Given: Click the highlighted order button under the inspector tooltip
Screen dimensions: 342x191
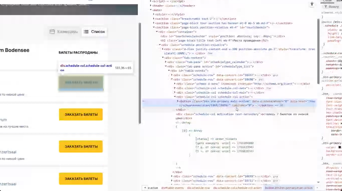Looking at the screenshot, I should pos(81,83).
